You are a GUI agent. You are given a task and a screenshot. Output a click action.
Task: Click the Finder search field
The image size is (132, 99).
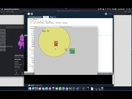(x=15, y=27)
